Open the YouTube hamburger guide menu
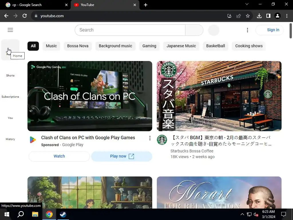293x220 pixels. tap(10, 30)
